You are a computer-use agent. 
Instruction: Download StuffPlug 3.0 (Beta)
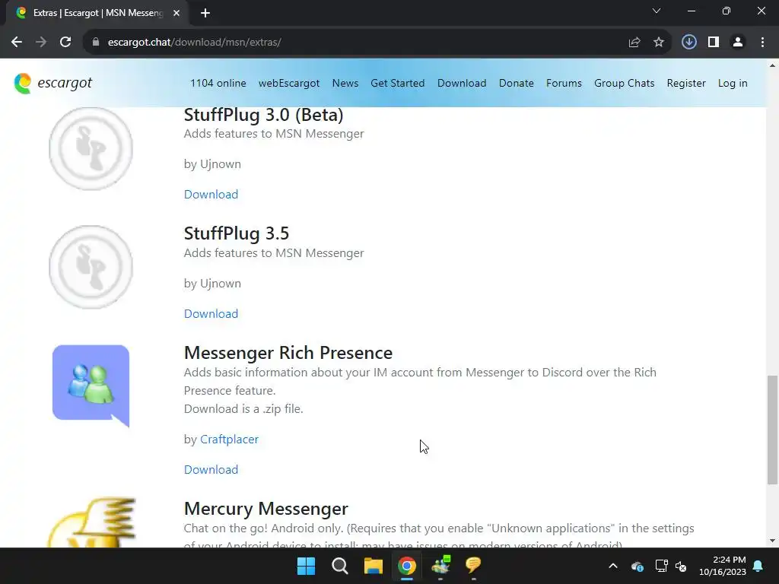tap(211, 194)
